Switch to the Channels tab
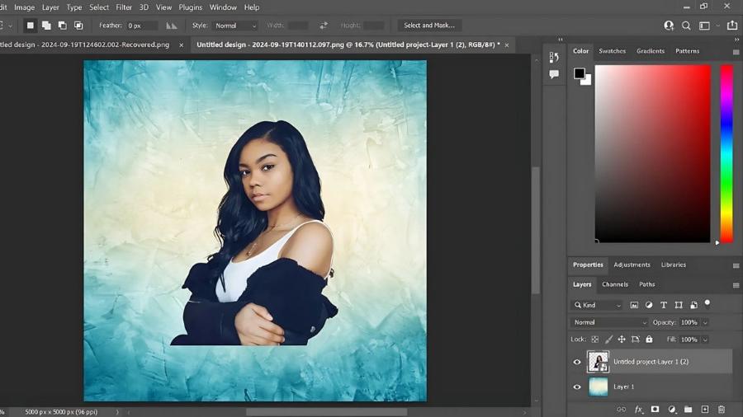 coord(614,284)
